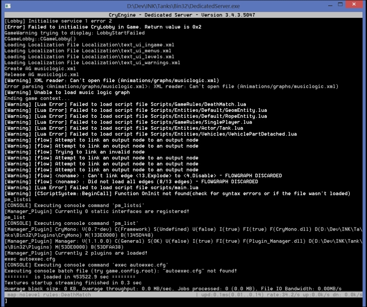This screenshot has width=367, height=307.
Task: Click the 'upd:0.1ms' status bar entry
Action: (x=232, y=294)
